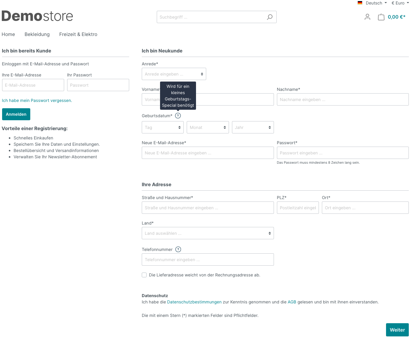Click 'Vorteile einer Registrierung:' heading

(x=35, y=129)
